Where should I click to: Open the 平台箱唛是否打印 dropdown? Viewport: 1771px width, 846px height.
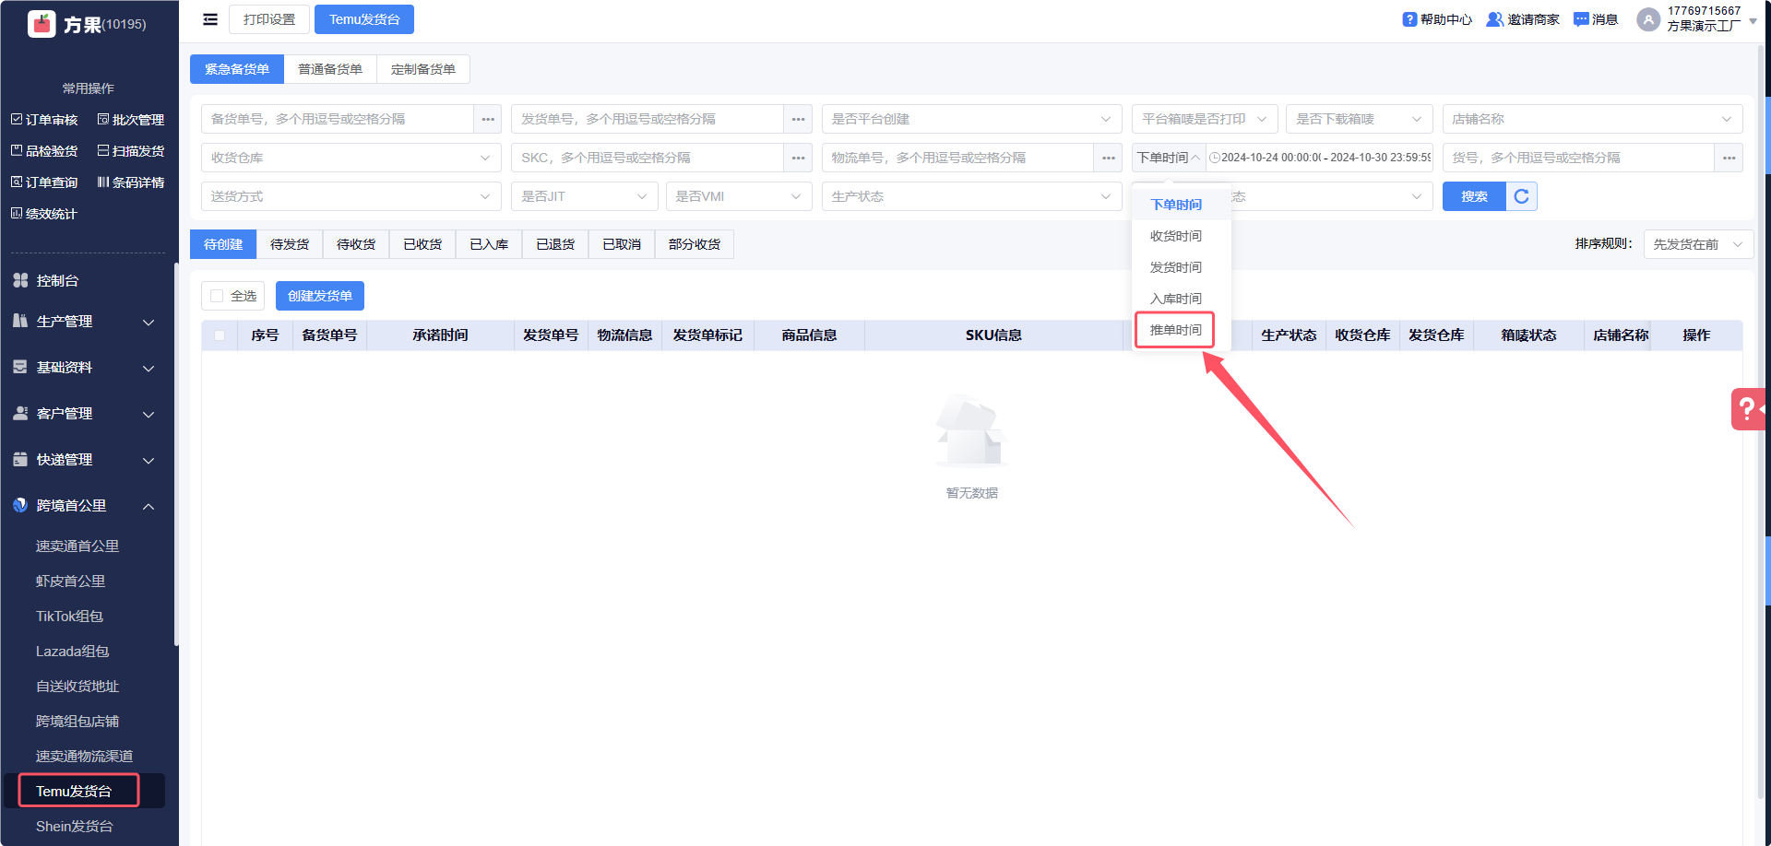click(1205, 119)
